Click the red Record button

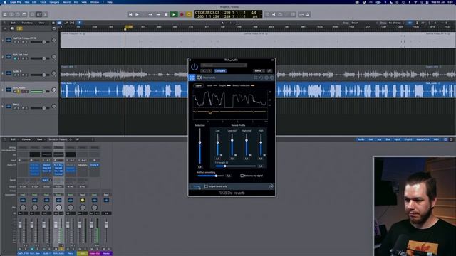coord(182,14)
